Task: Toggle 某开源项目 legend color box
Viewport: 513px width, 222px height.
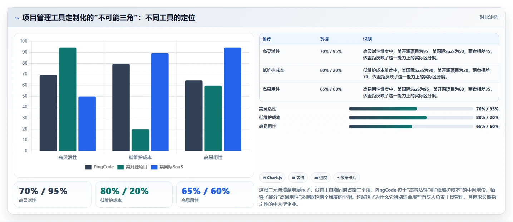Action: [x=120, y=167]
